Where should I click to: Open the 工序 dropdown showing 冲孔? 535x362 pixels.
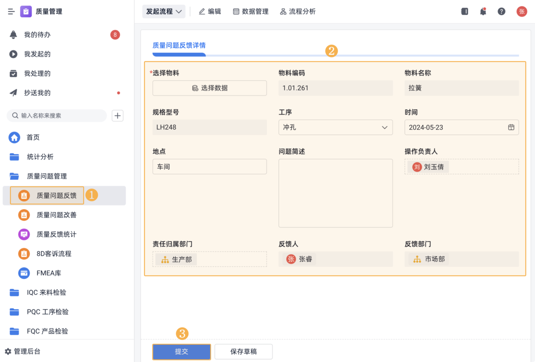pos(335,128)
